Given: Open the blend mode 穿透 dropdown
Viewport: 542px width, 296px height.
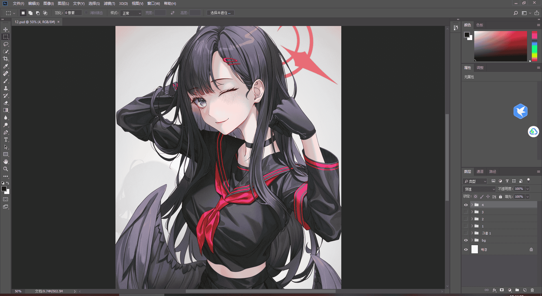Looking at the screenshot, I should pyautogui.click(x=479, y=189).
